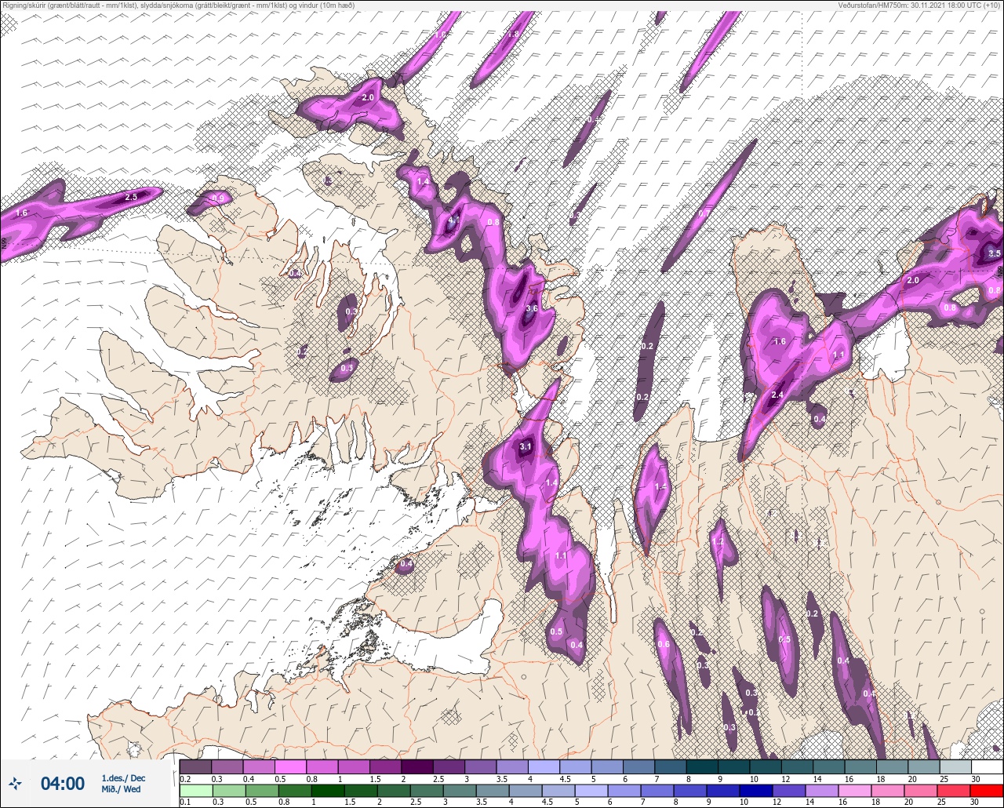Click the 3.1 snowfall value on the map
Image resolution: width=1004 pixels, height=808 pixels.
526,446
